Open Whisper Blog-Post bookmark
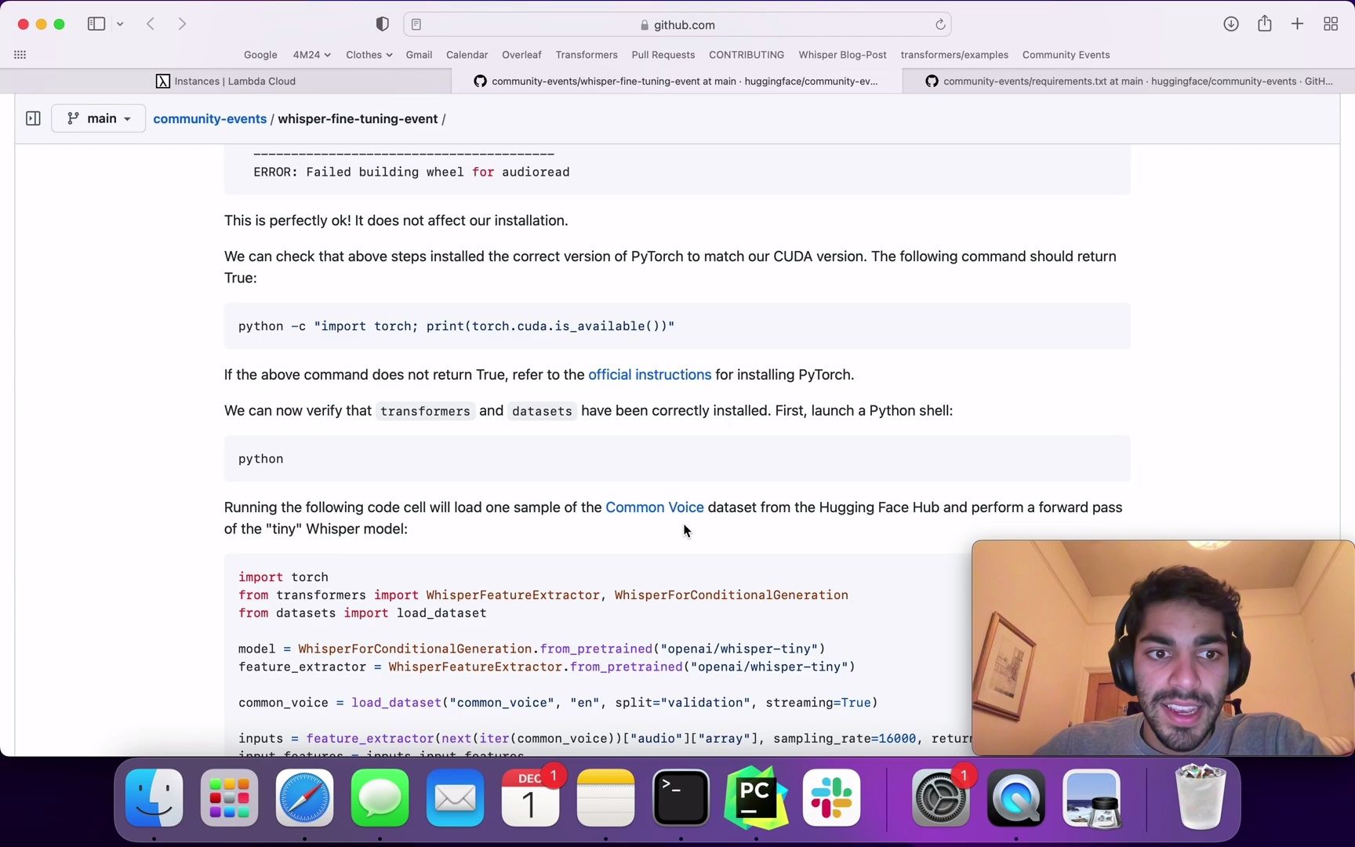 [842, 55]
